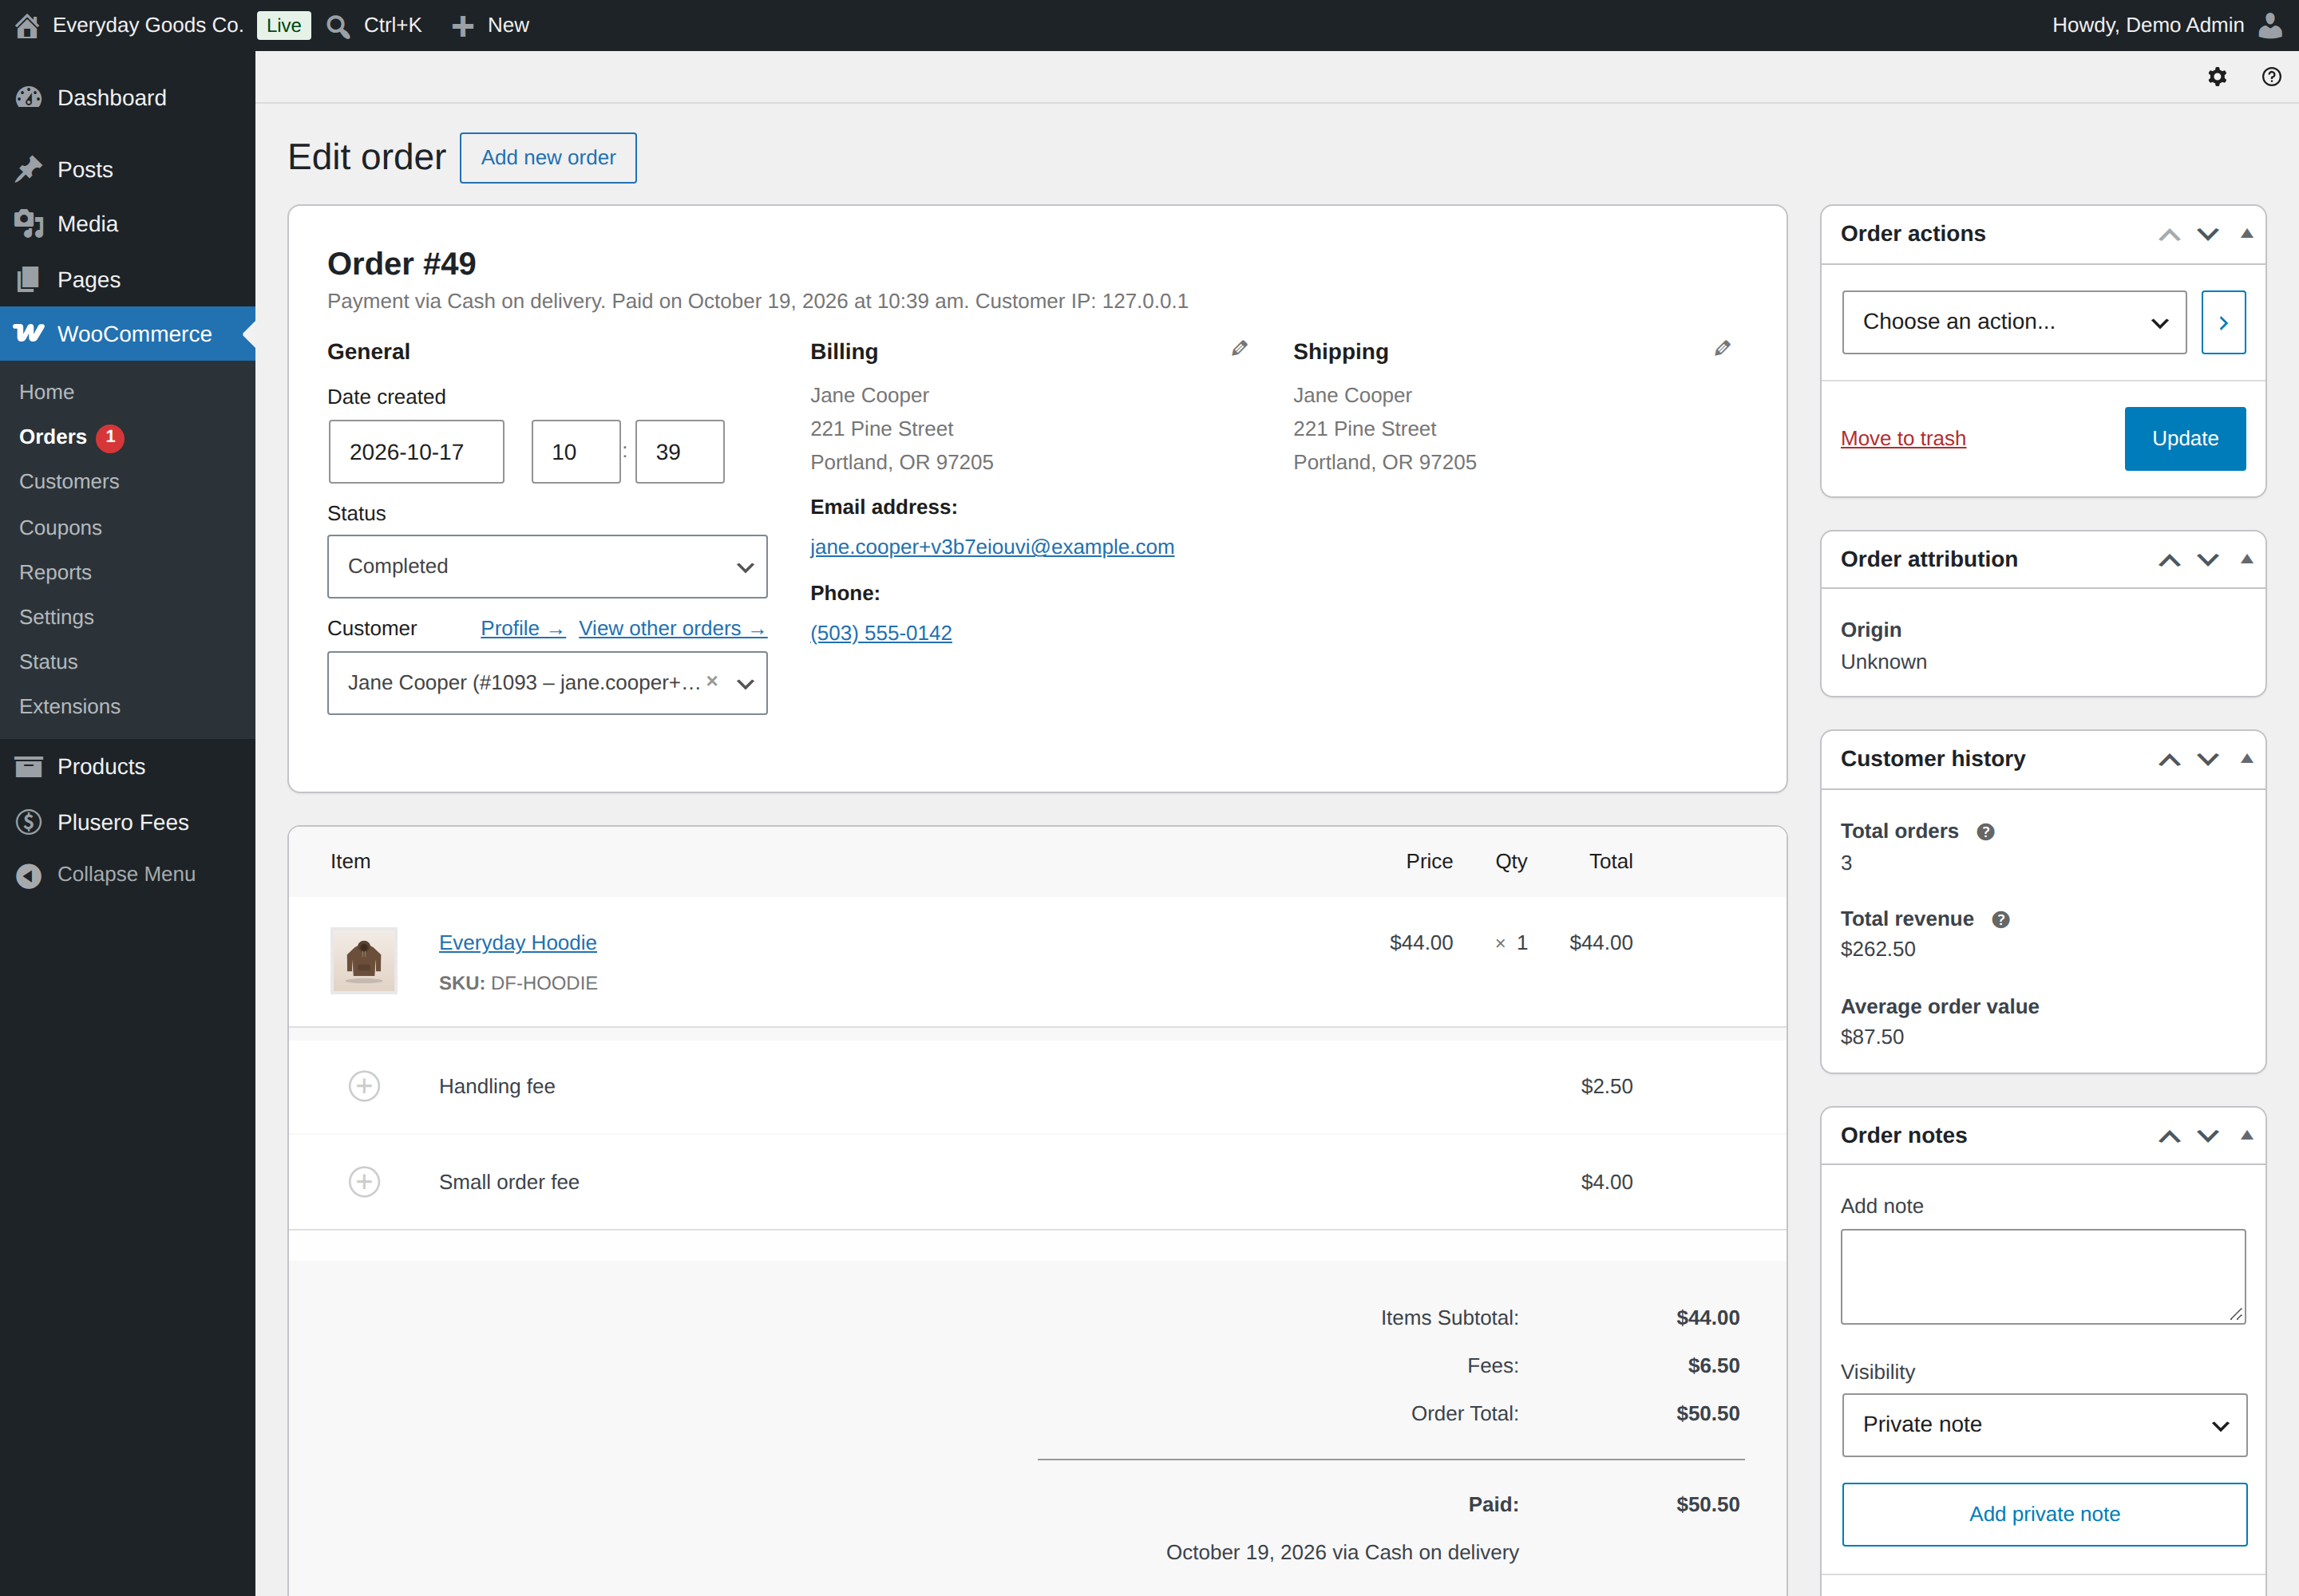Image resolution: width=2299 pixels, height=1596 pixels.
Task: Click into the date created field 2026-10-17
Action: (416, 452)
